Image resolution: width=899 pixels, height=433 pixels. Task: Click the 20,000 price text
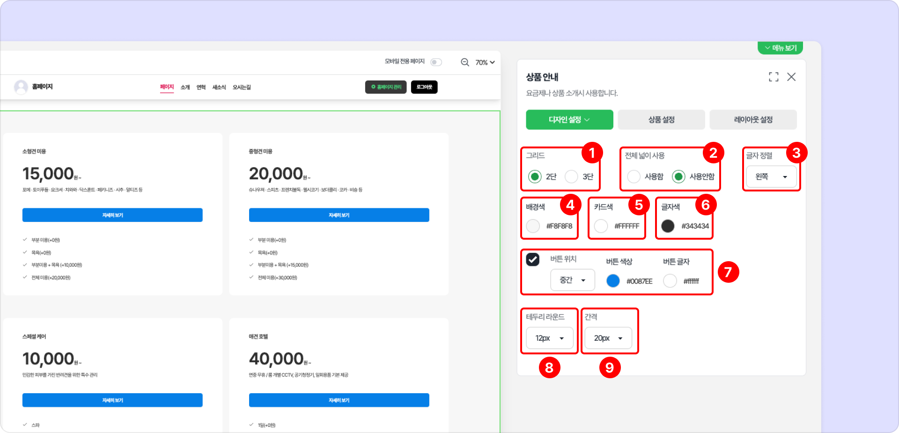coord(276,174)
